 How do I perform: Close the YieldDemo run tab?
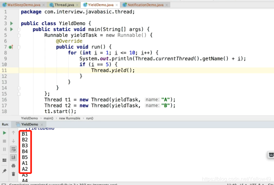[42, 124]
